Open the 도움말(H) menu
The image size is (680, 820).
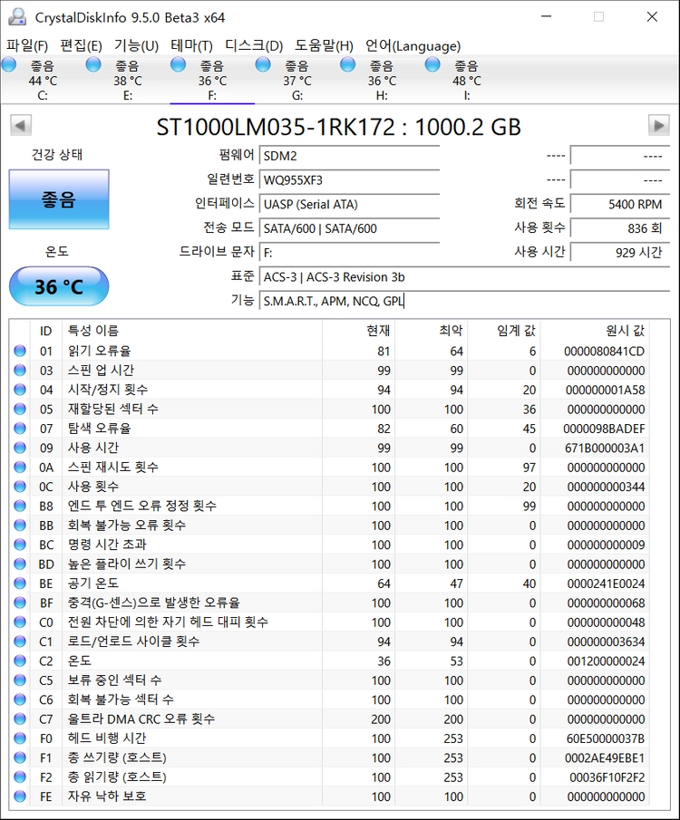coord(324,46)
